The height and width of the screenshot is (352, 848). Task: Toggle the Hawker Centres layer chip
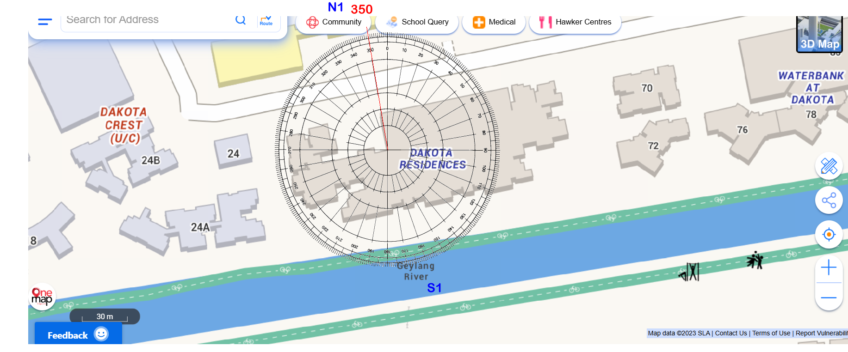575,22
